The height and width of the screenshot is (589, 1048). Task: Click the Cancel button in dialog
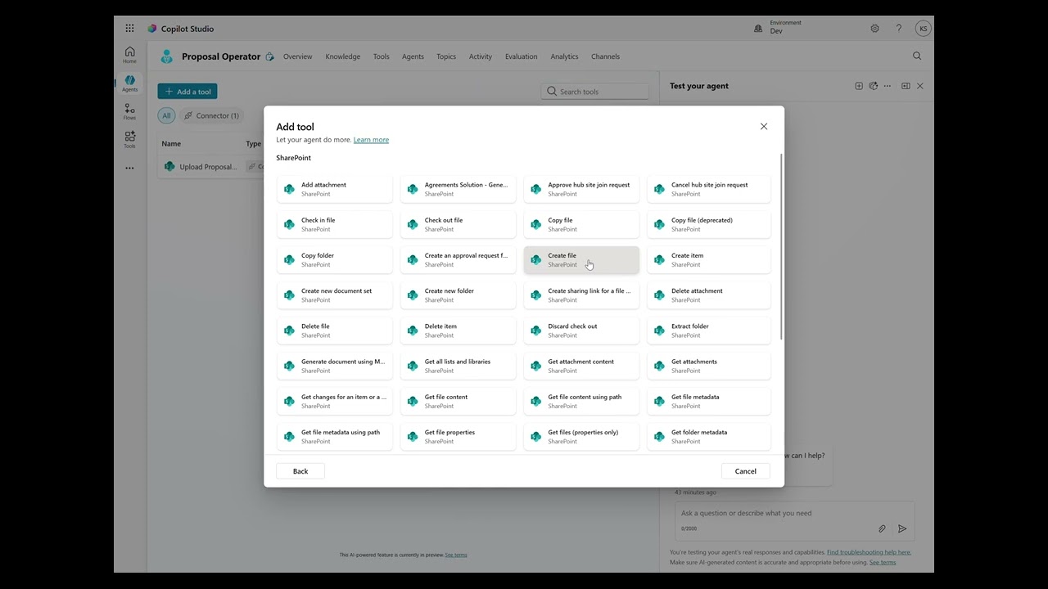tap(746, 471)
